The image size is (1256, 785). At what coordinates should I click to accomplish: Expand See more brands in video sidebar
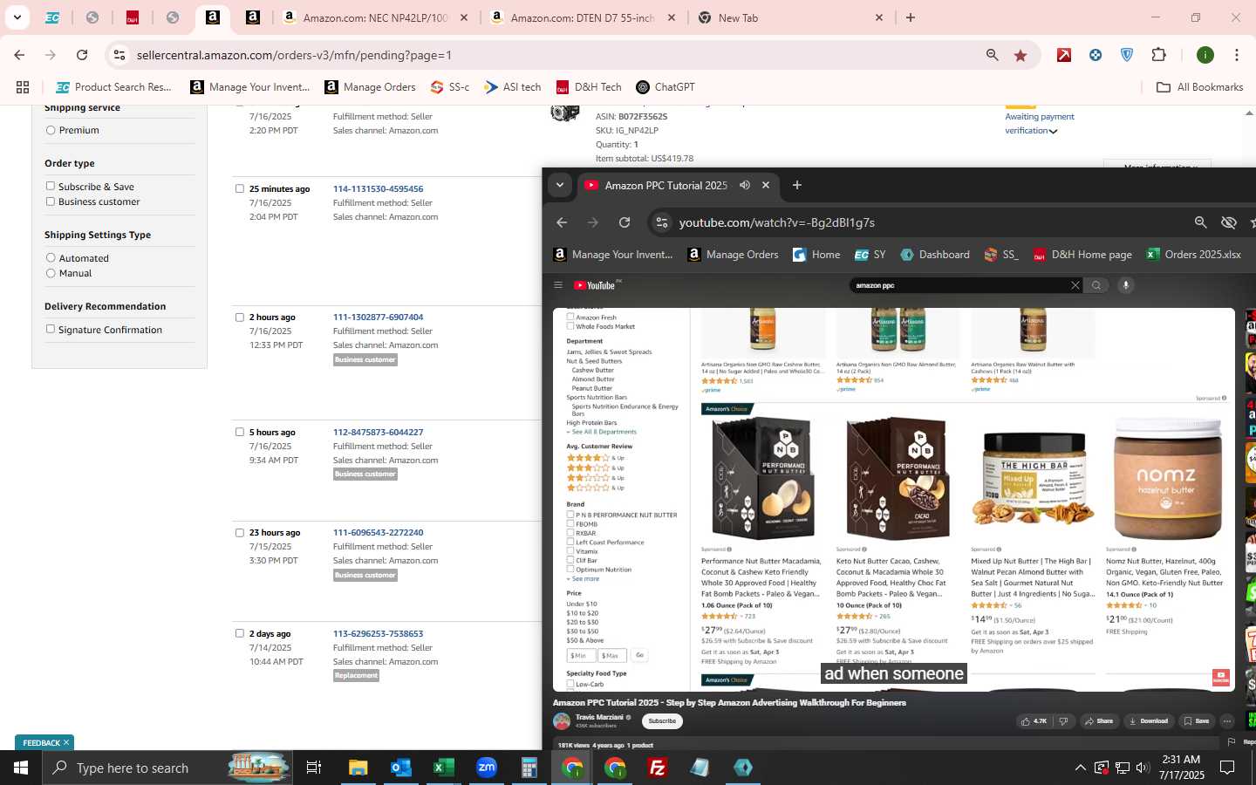(584, 578)
